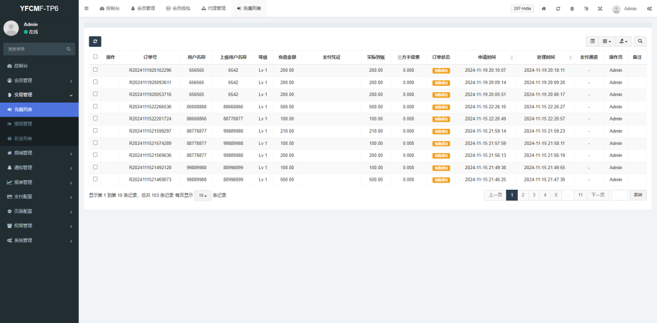Go to the 下一页 next page
Image resolution: width=657 pixels, height=323 pixels.
point(597,195)
